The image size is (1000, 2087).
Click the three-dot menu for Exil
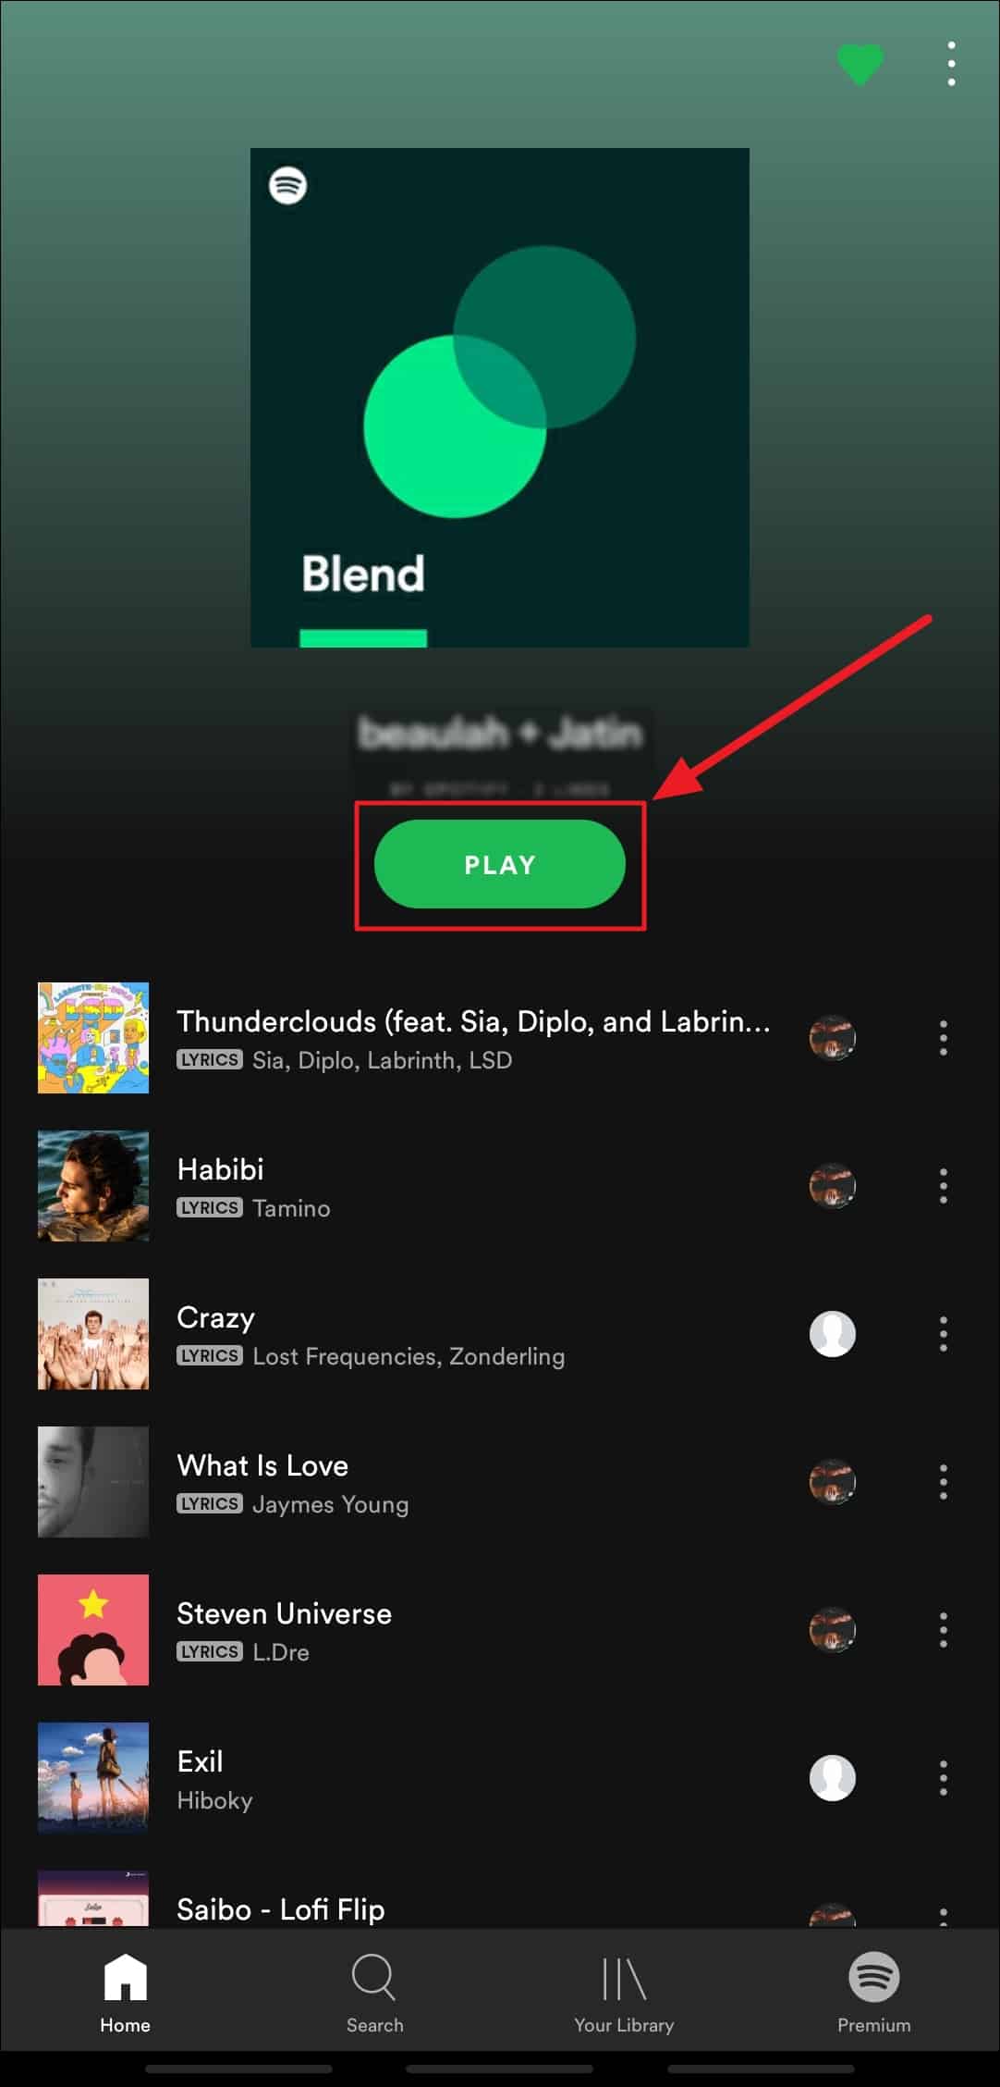click(x=943, y=1778)
